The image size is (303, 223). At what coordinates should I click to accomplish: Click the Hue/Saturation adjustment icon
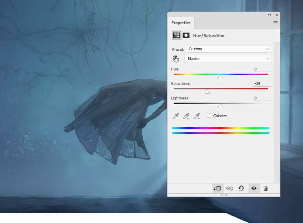177,35
